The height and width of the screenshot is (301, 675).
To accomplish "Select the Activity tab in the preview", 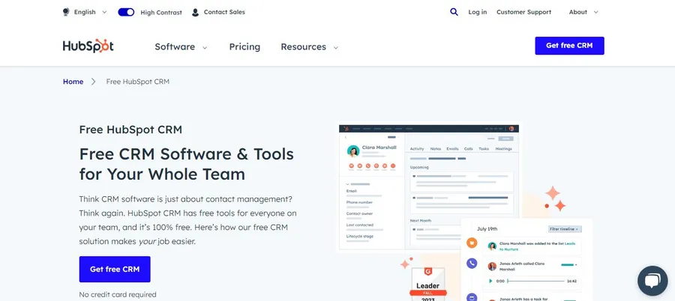I will 417,149.
